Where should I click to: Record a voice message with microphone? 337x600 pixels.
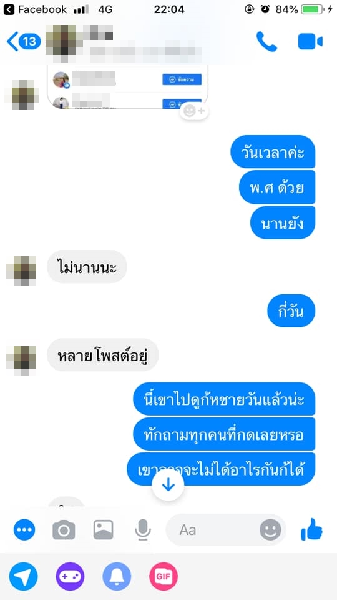[143, 530]
